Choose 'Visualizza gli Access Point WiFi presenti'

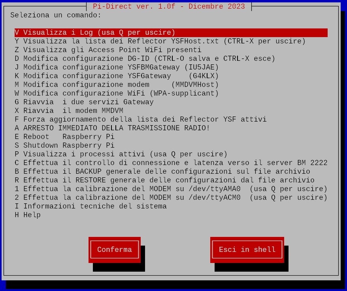point(108,50)
